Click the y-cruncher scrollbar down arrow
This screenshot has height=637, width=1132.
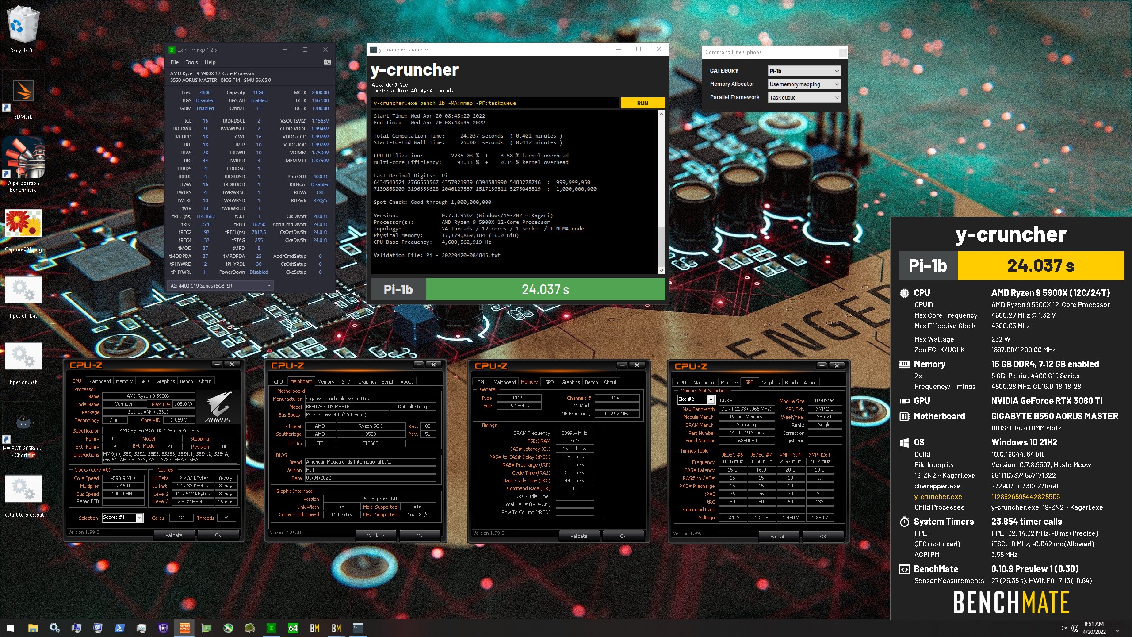point(661,270)
